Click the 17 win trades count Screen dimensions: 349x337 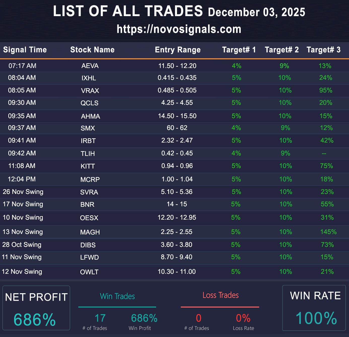100,318
